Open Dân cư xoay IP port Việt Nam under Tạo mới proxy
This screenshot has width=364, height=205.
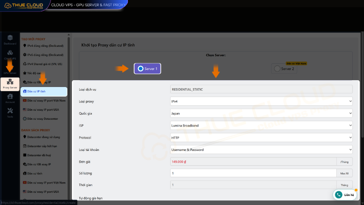coord(44,101)
